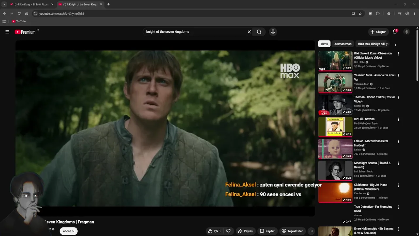Open apps grid in bookmarks bar
Image resolution: width=419 pixels, height=236 pixels.
(4, 21)
